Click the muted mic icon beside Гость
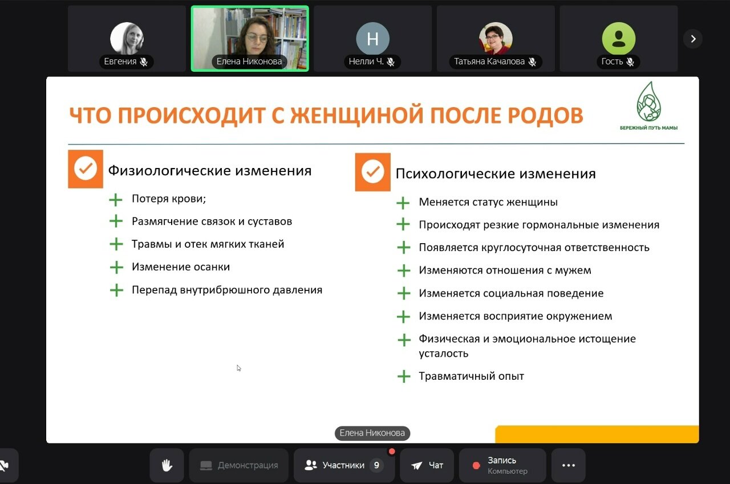730x484 pixels. tap(630, 61)
